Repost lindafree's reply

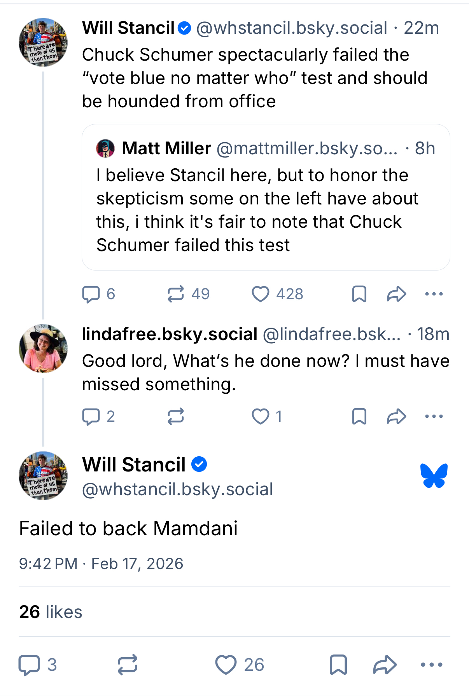pyautogui.click(x=176, y=417)
